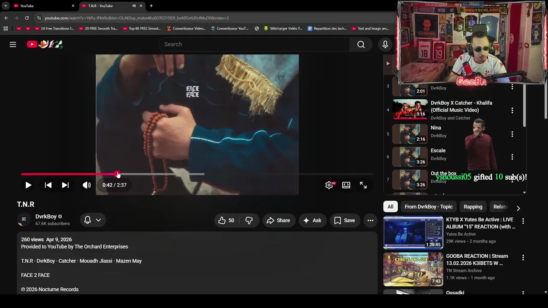Open Convertisseur Video bookmark

tap(186, 29)
